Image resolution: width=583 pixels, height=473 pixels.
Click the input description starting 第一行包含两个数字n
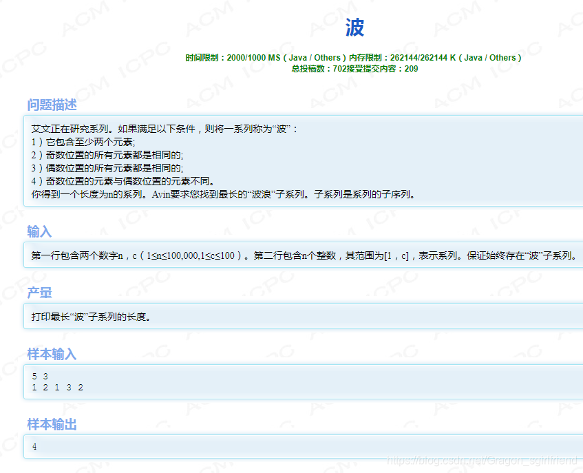tap(305, 256)
